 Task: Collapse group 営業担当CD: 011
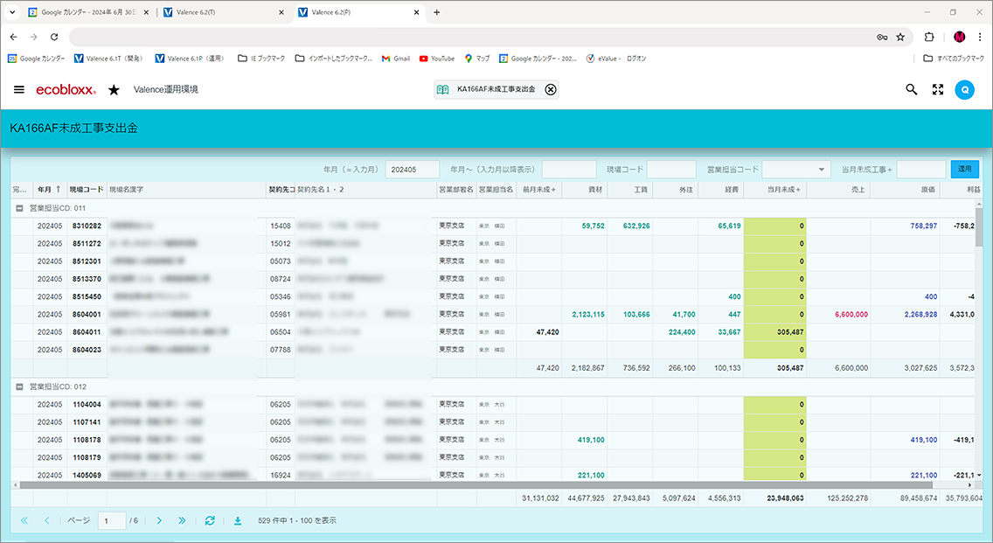click(19, 208)
